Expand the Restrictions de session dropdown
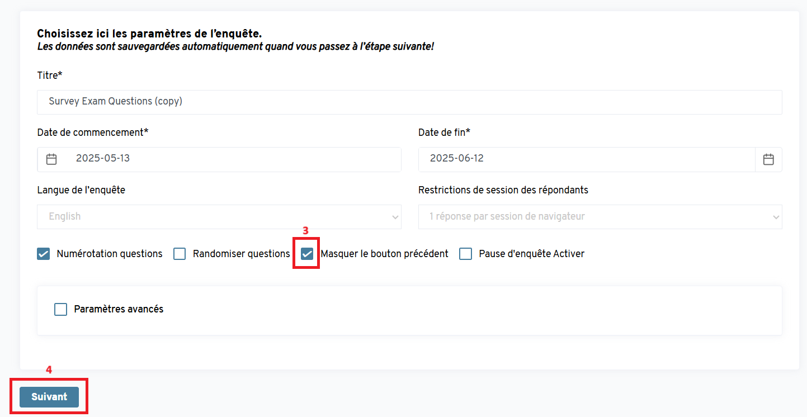 (x=600, y=216)
